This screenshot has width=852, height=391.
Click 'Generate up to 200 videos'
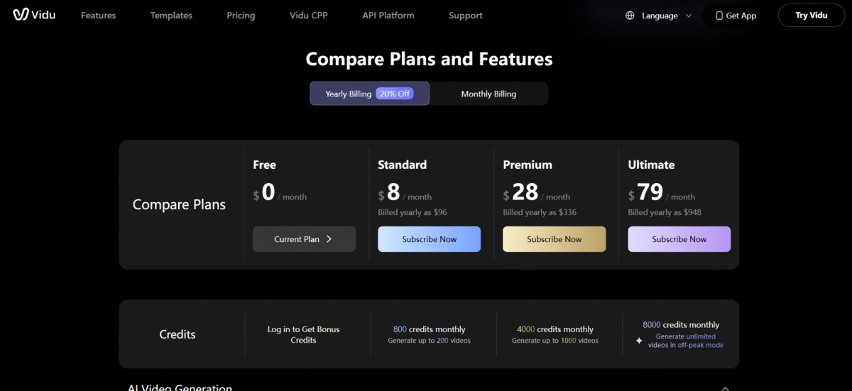click(430, 341)
